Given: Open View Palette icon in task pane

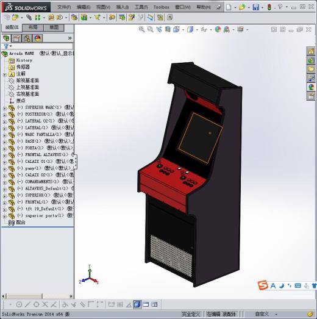Looking at the screenshot, I should coord(311,78).
